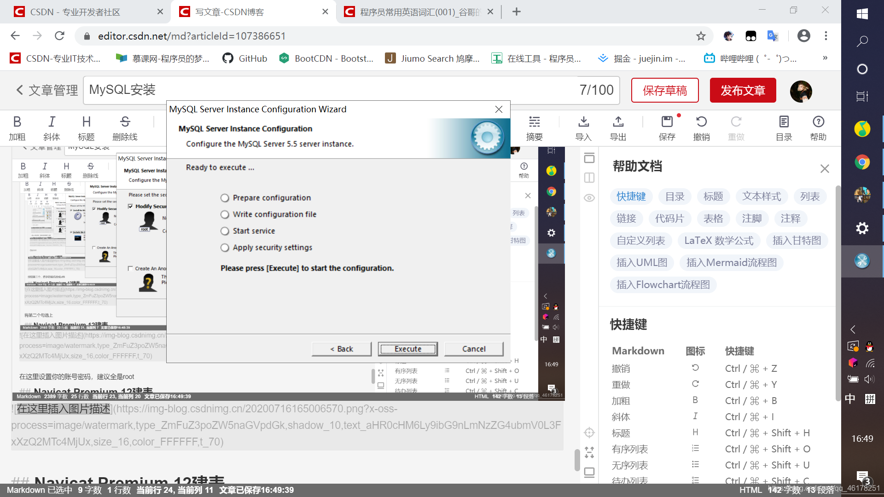Open Chrome three-dot menu
This screenshot has height=497, width=884.
826,36
